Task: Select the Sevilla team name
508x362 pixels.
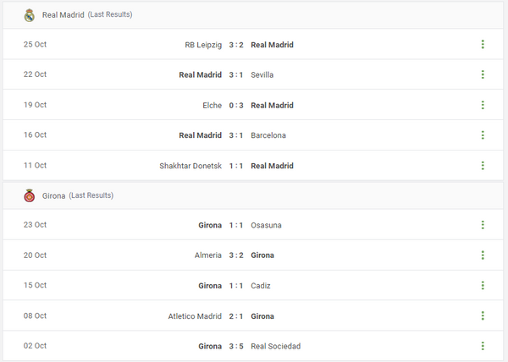Action: point(262,74)
